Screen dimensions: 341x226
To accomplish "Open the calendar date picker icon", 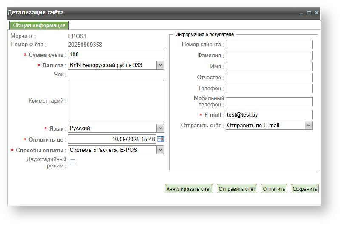I will click(160, 139).
